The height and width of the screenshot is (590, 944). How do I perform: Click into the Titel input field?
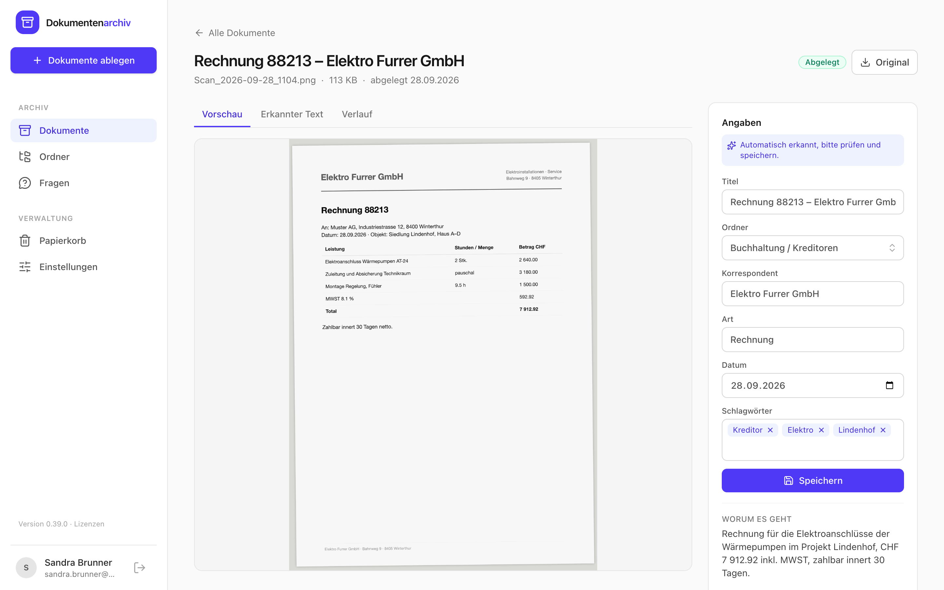pyautogui.click(x=813, y=202)
